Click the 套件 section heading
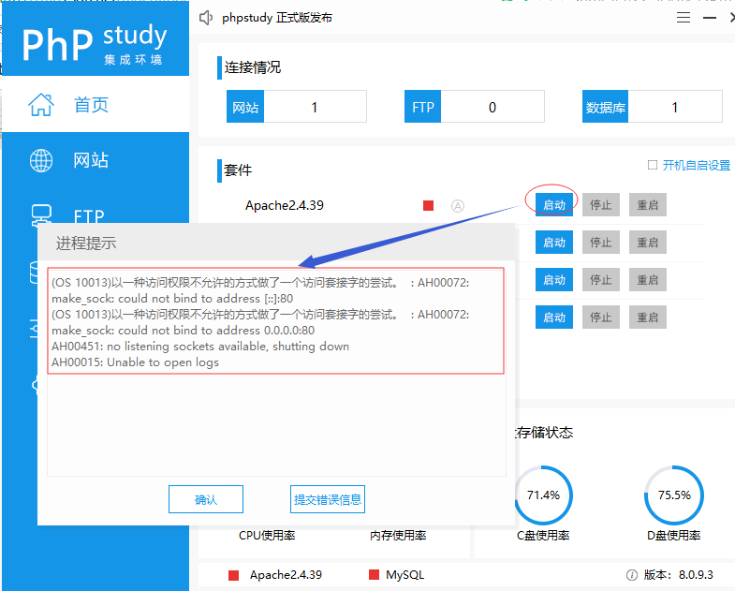735x591 pixels. tap(238, 170)
